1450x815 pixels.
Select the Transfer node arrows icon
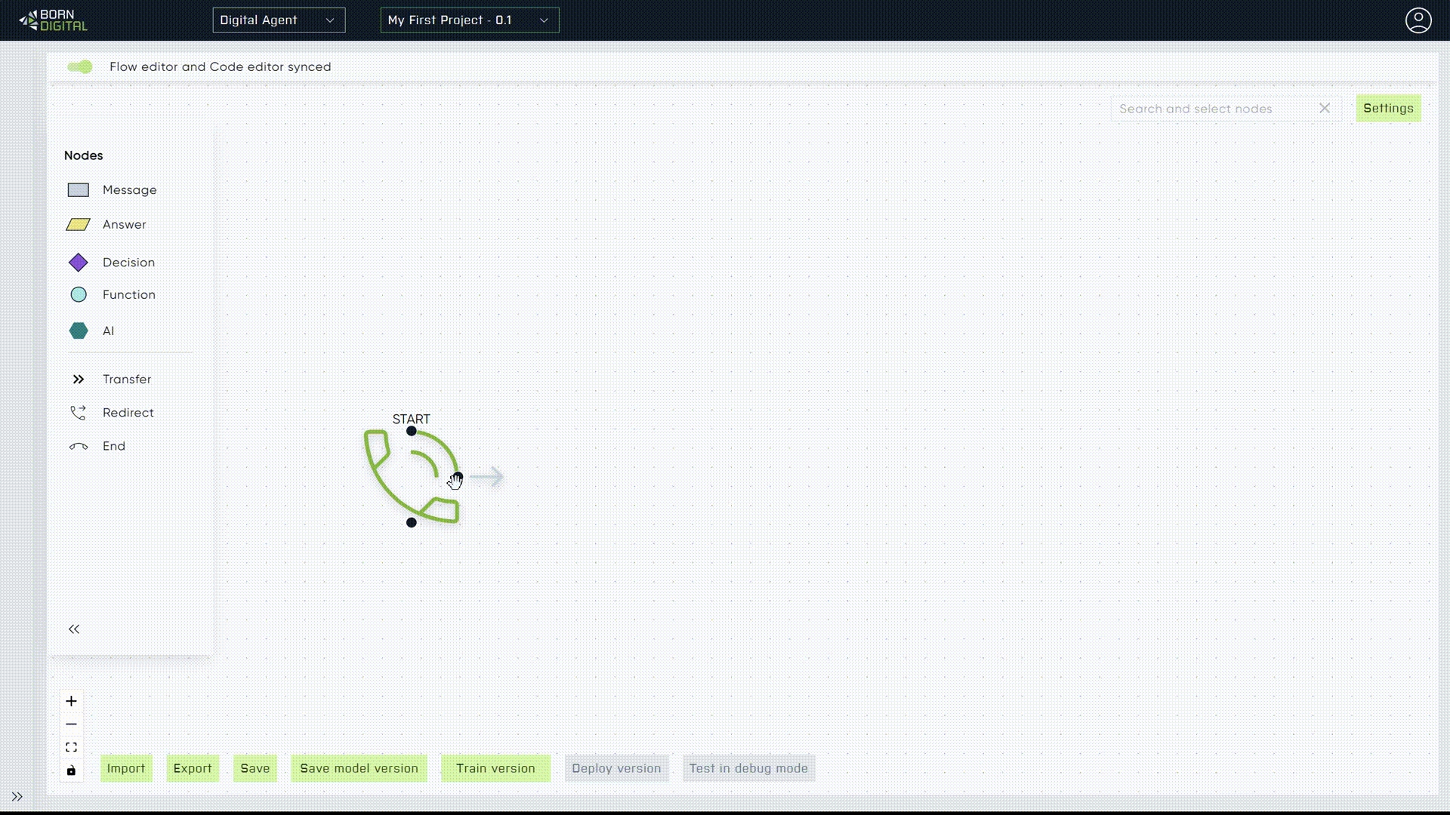pyautogui.click(x=79, y=380)
